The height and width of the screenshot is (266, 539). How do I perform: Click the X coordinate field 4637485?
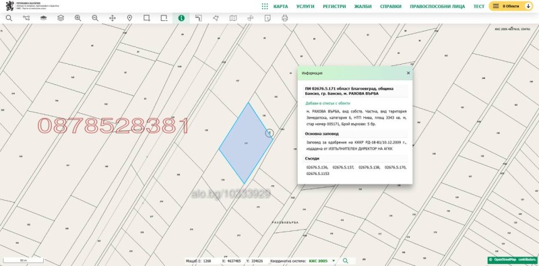234,261
